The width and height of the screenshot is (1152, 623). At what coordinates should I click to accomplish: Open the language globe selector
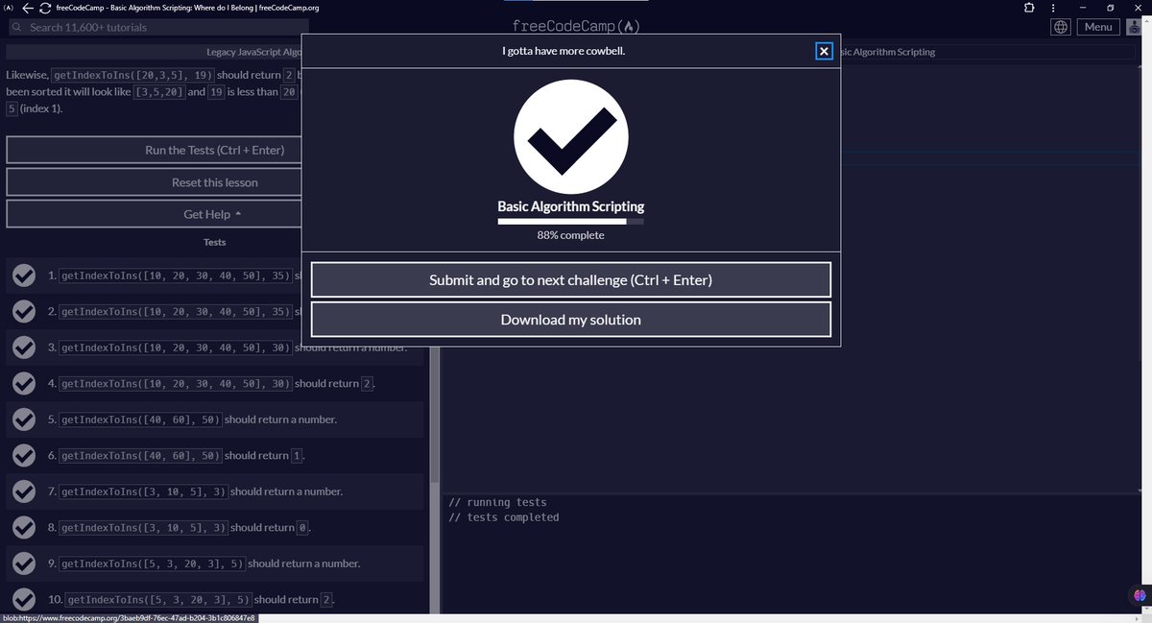[x=1061, y=27]
